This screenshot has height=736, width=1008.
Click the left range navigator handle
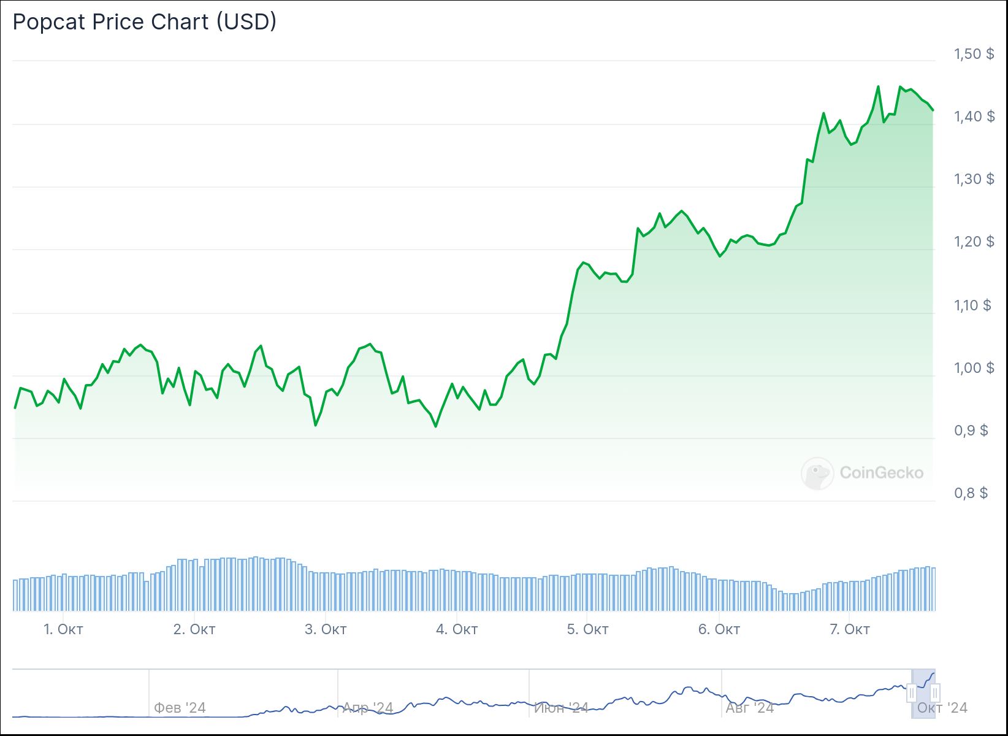[912, 694]
